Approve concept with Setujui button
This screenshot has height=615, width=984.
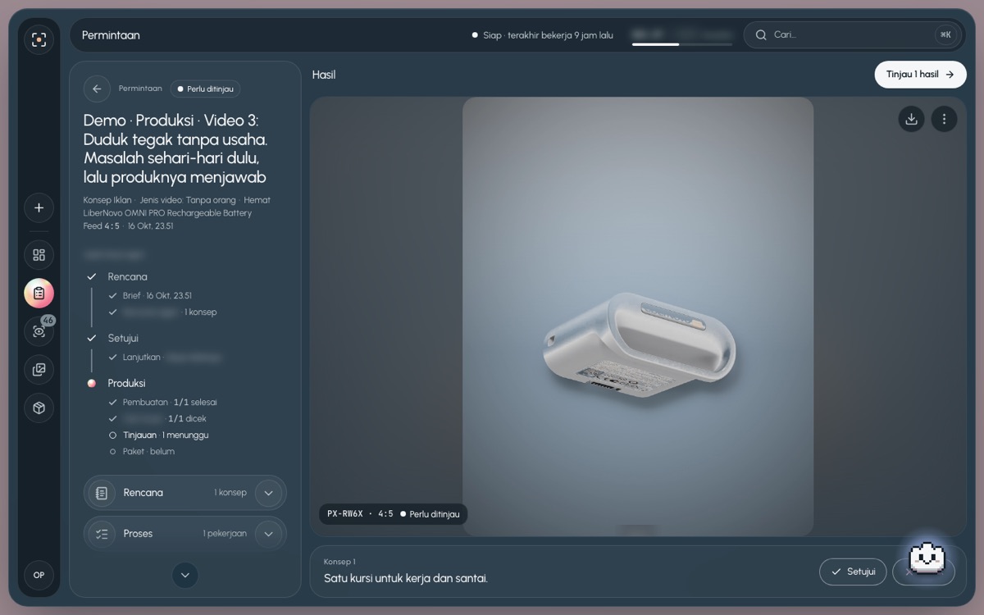[x=853, y=572]
